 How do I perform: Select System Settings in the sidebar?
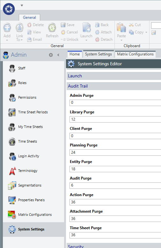pos(33,229)
